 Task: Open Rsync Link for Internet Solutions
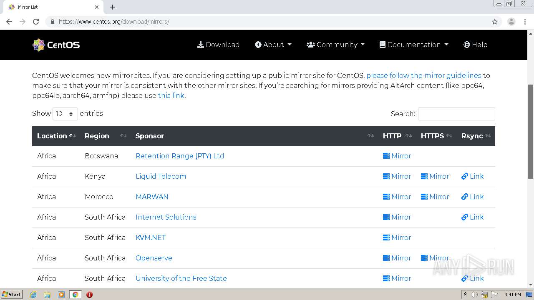click(x=472, y=217)
